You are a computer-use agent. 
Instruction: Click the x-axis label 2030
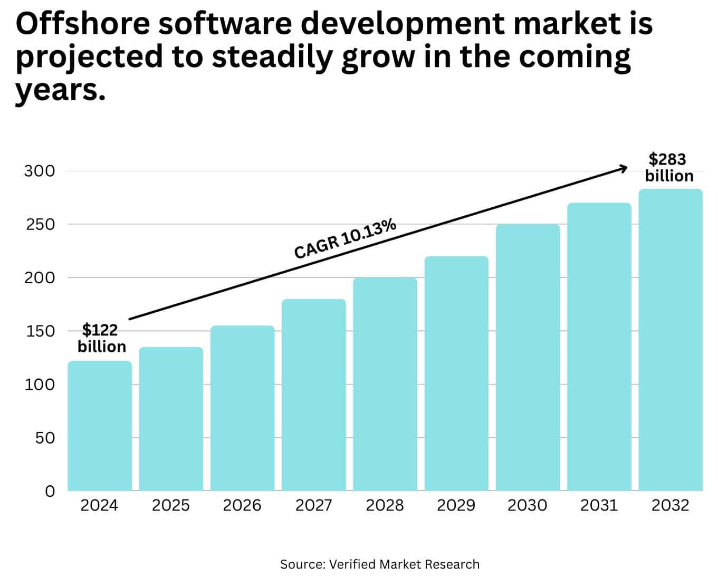528,505
